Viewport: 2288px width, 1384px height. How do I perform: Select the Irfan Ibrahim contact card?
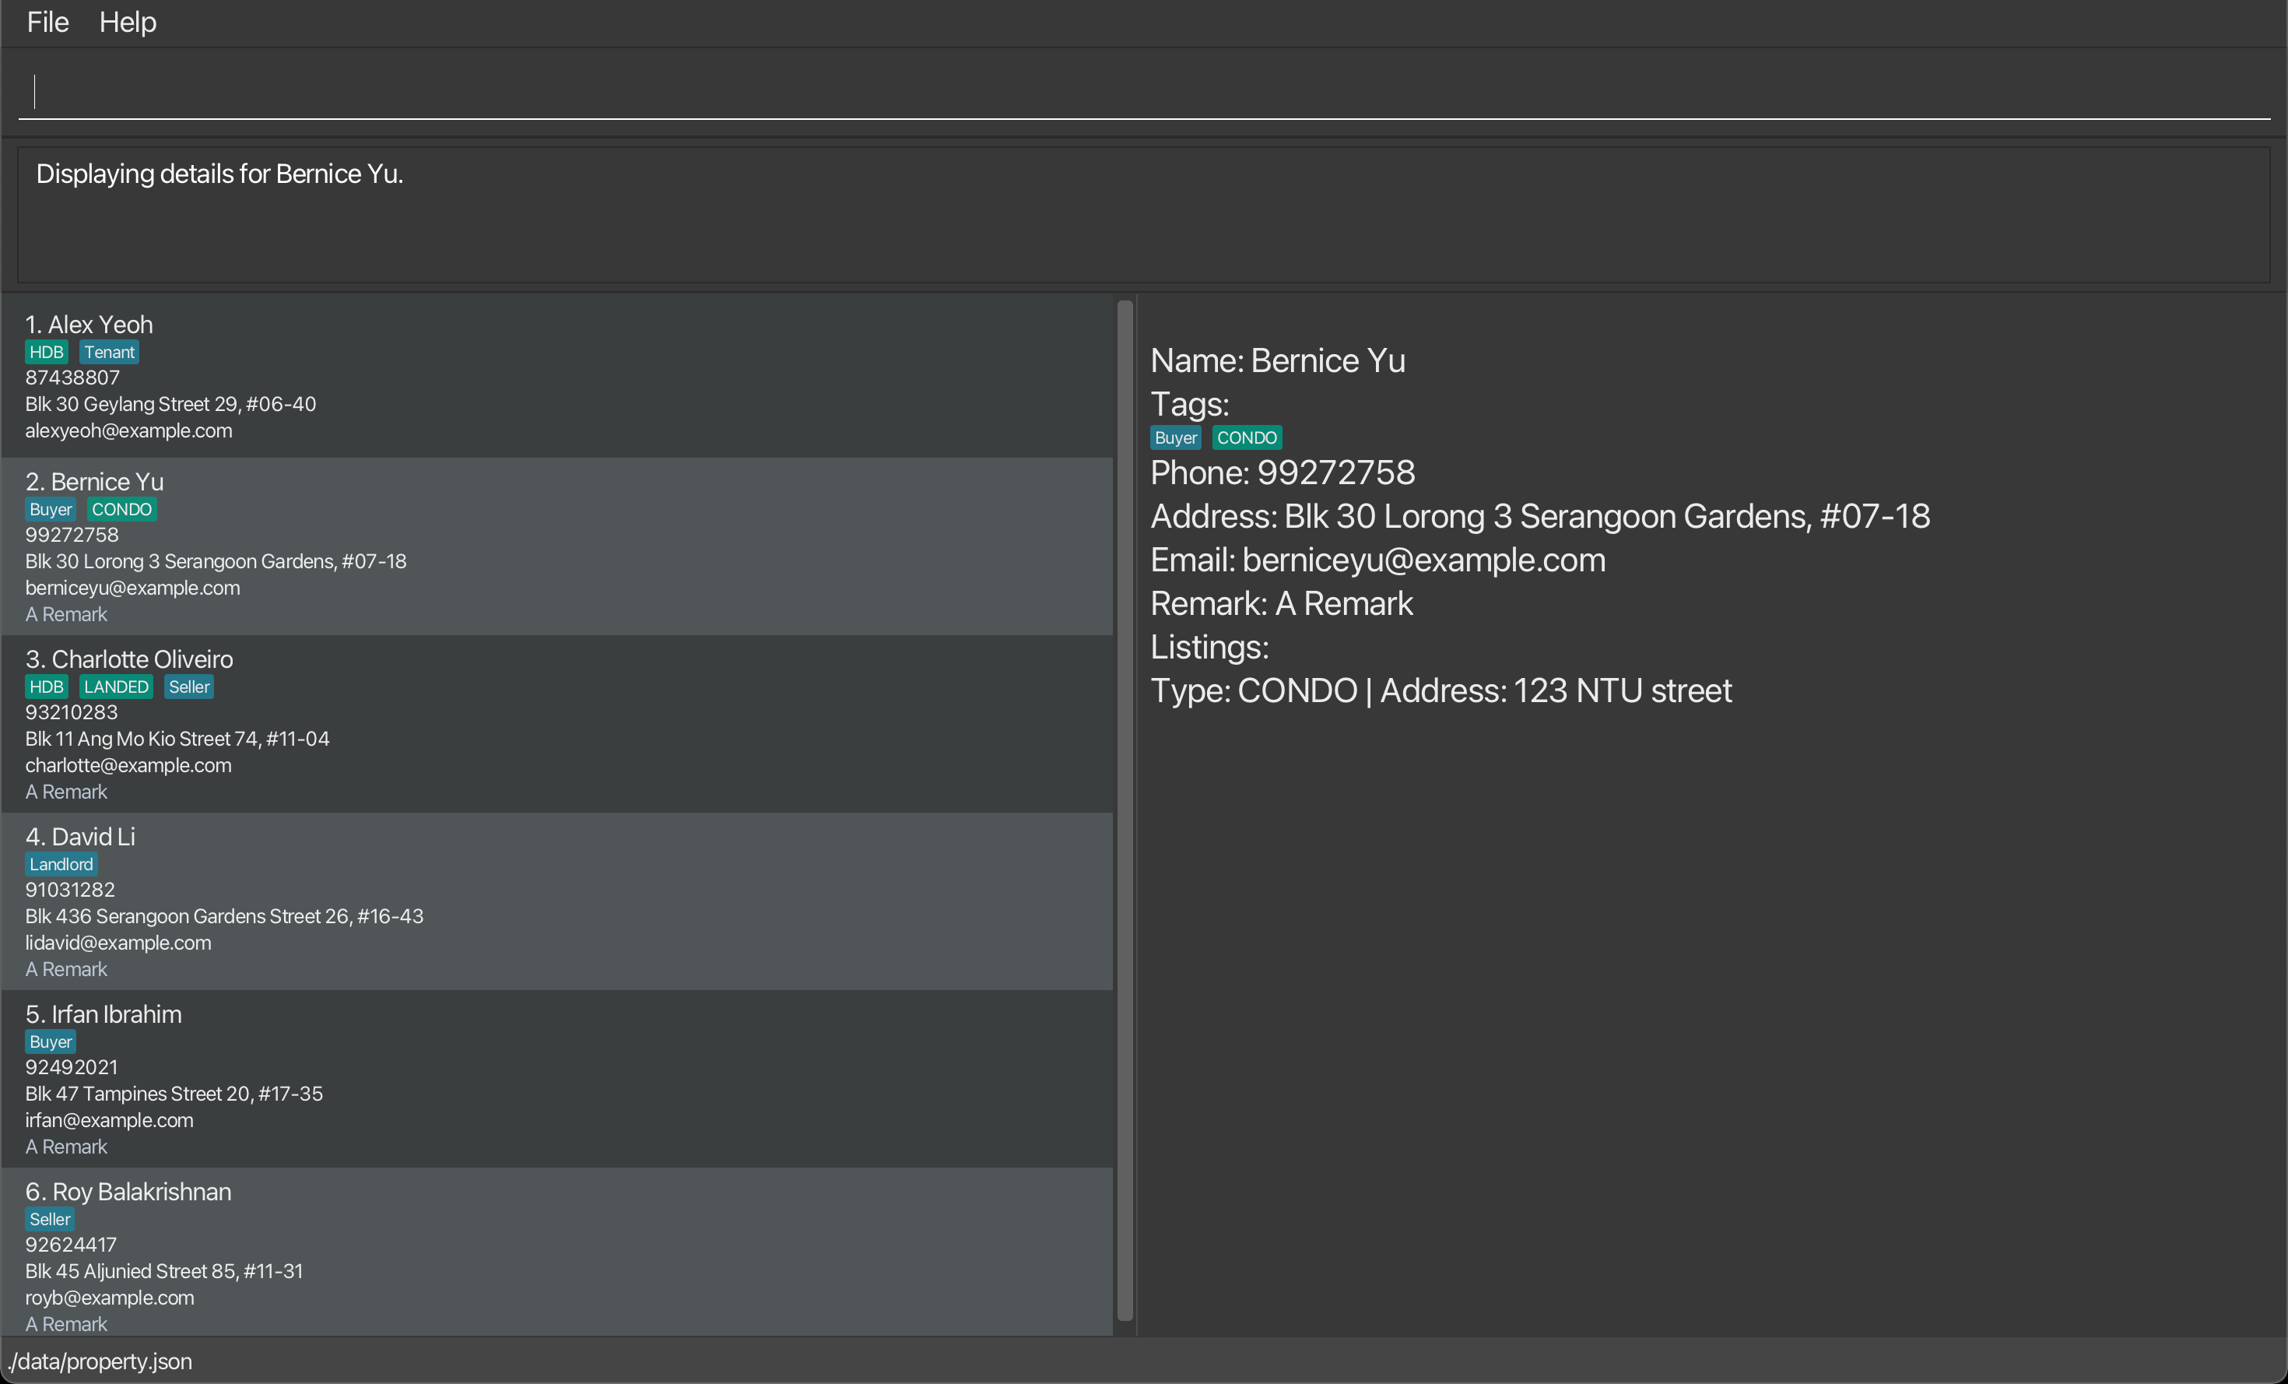click(x=557, y=1078)
